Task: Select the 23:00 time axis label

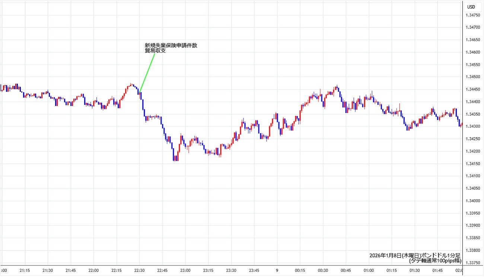Action: [185, 270]
